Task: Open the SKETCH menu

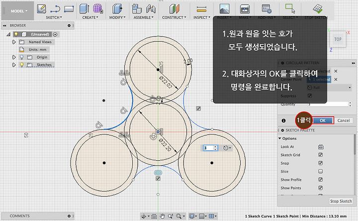Action: pos(54,17)
